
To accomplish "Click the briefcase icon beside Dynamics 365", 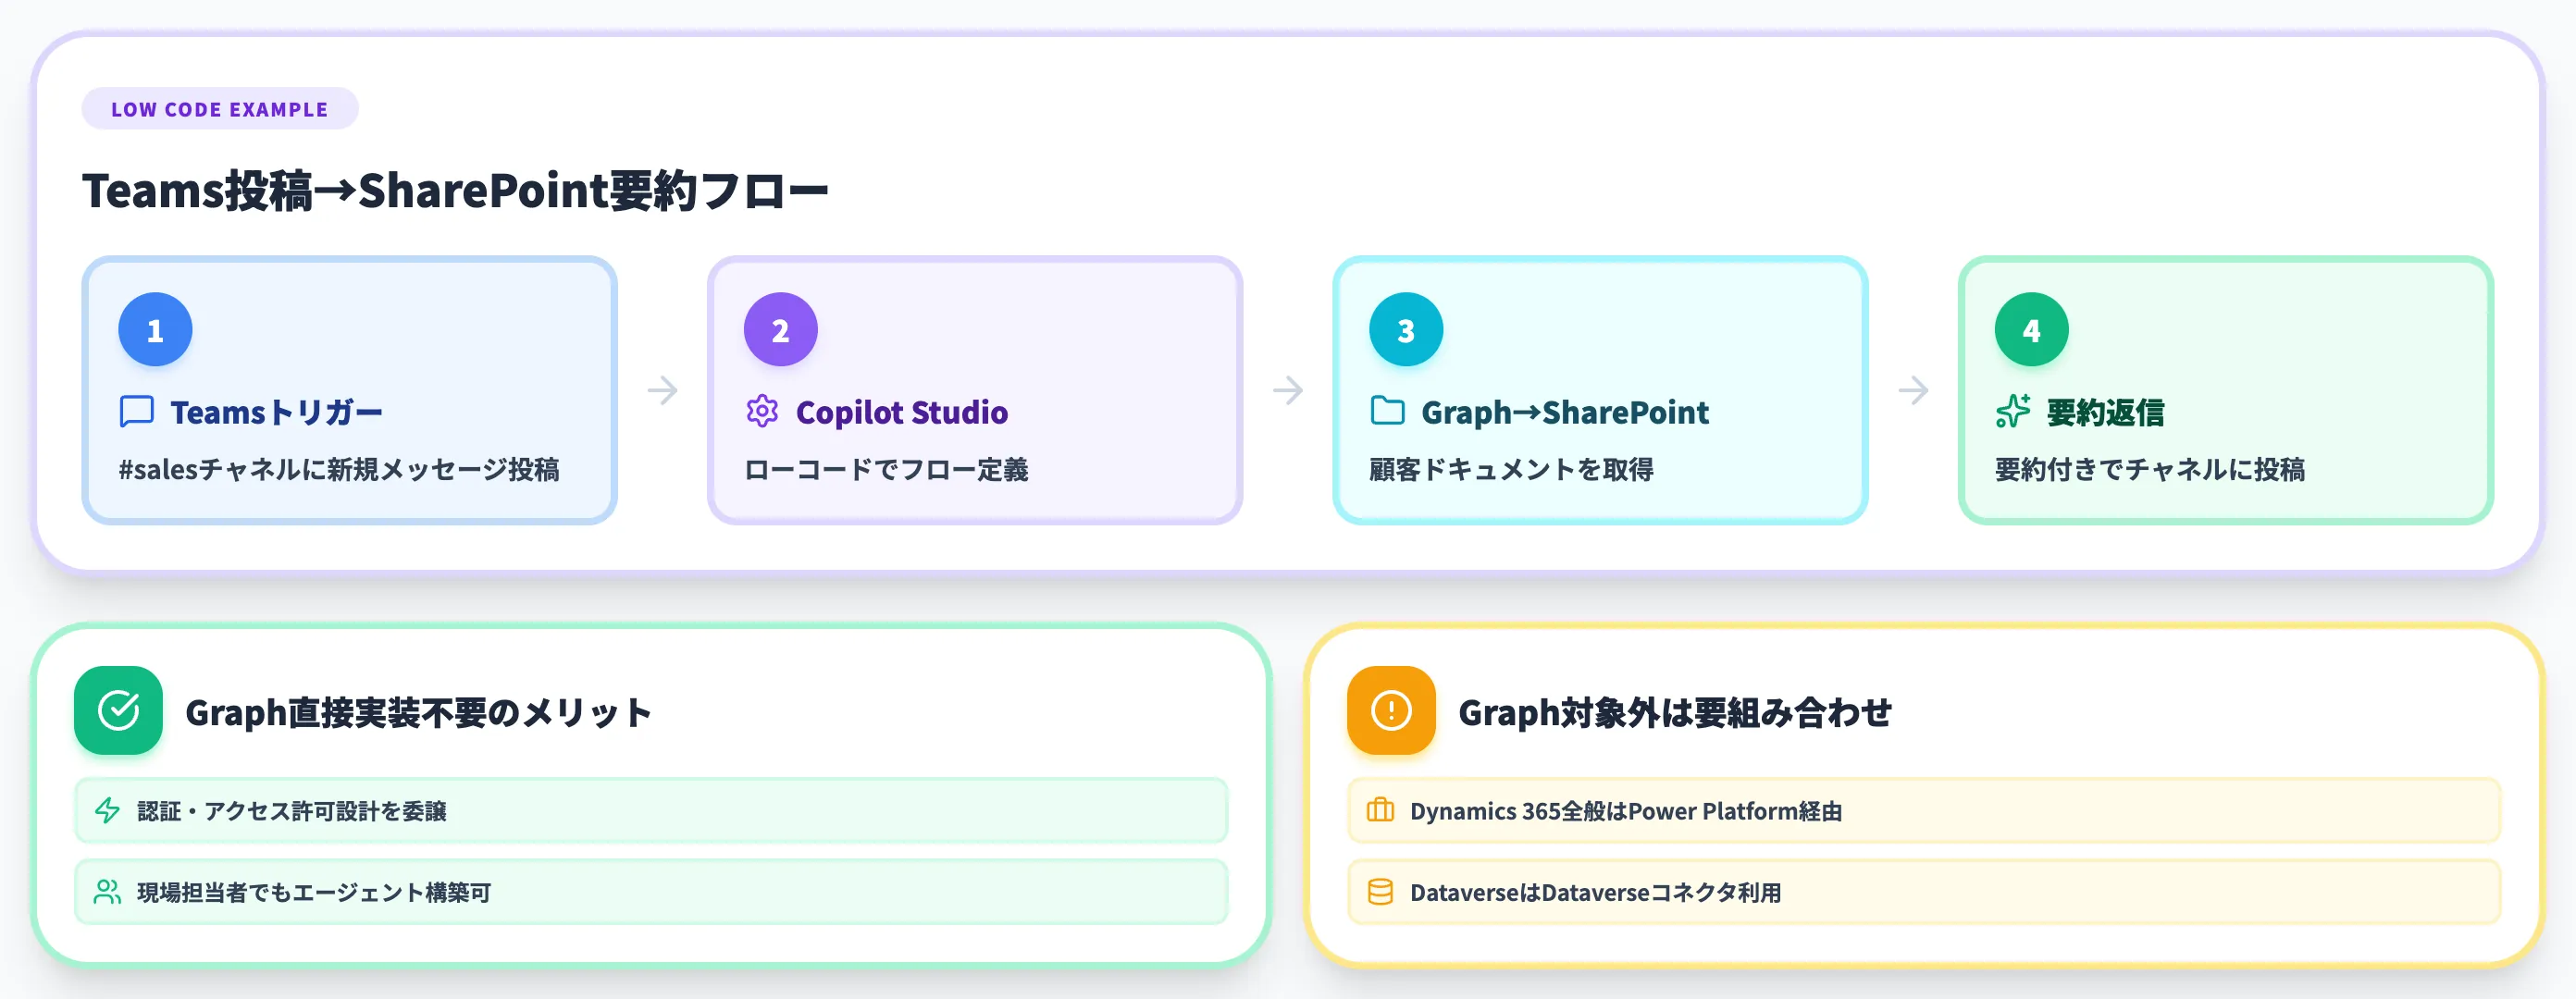I will (x=1380, y=810).
